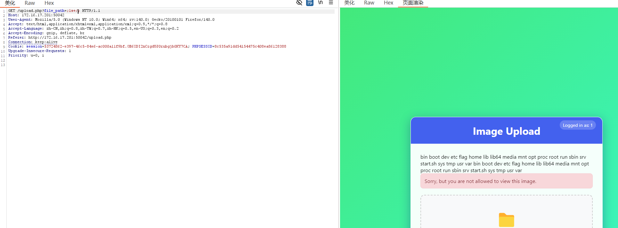Click line number 13 in the gutter
The width and height of the screenshot is (618, 228).
coord(3,65)
